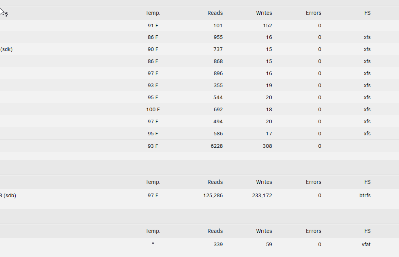Click the 125,286 reads value
The width and height of the screenshot is (399, 257).
[x=213, y=195]
